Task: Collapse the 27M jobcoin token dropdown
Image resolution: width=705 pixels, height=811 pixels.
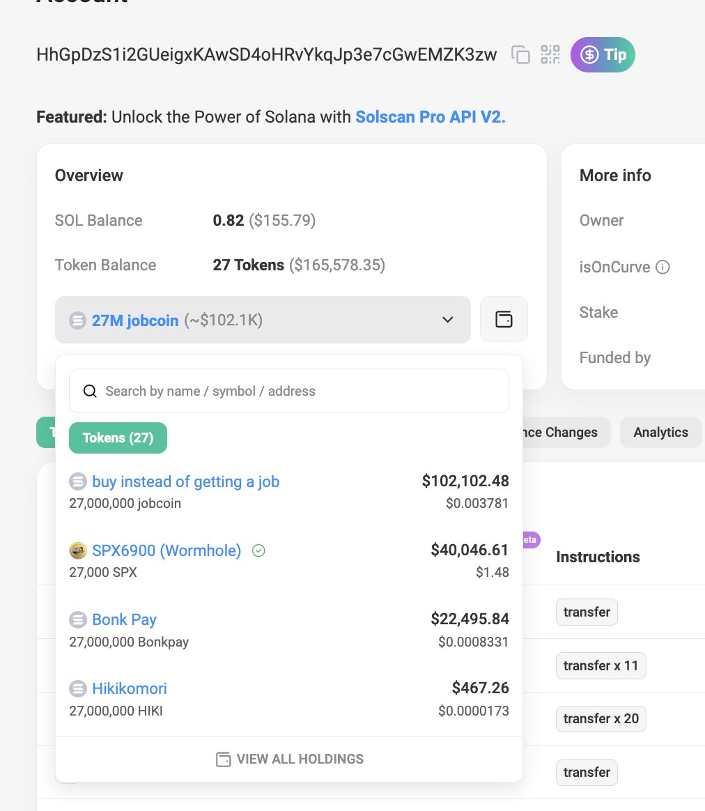Action: tap(263, 320)
